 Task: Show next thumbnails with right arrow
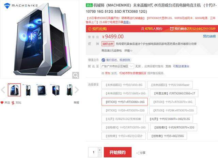point(77,90)
